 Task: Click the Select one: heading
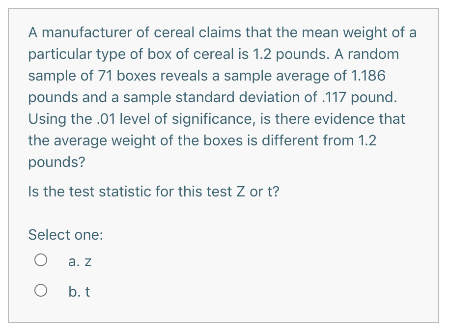65,235
